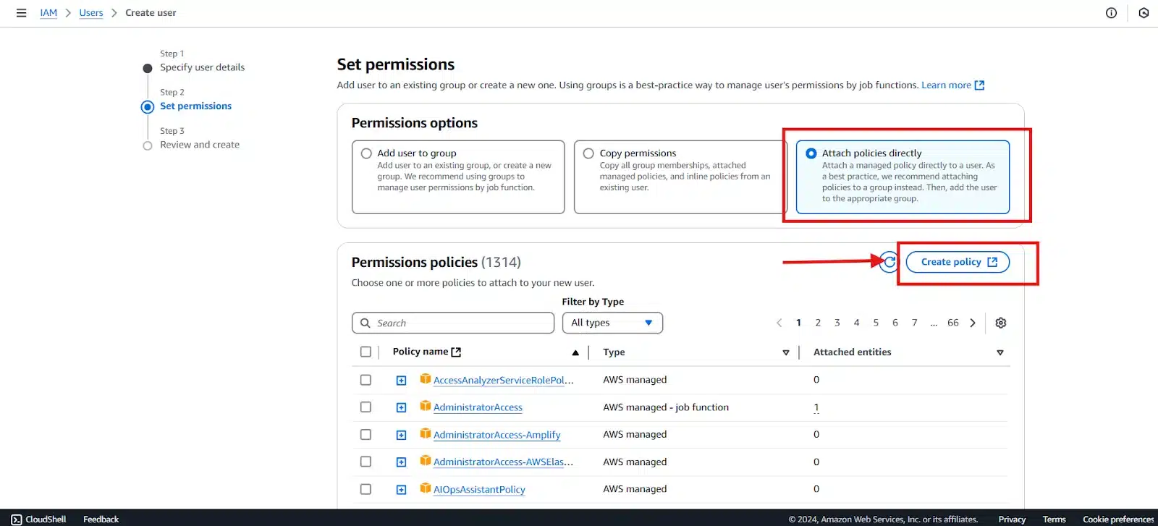
Task: Go to page 3 of policies
Action: click(837, 323)
